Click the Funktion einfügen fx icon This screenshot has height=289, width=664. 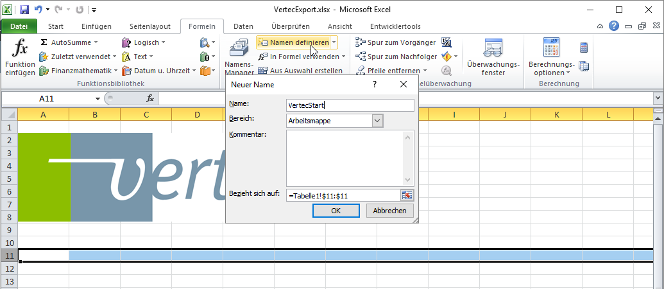(x=20, y=49)
